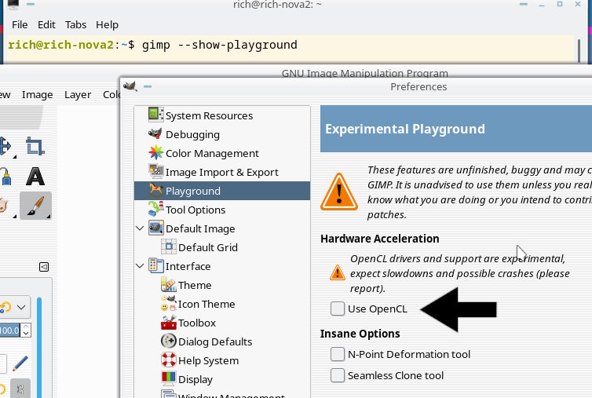The height and width of the screenshot is (398, 592).
Task: Enable the Use OpenCL checkbox
Action: [x=338, y=309]
